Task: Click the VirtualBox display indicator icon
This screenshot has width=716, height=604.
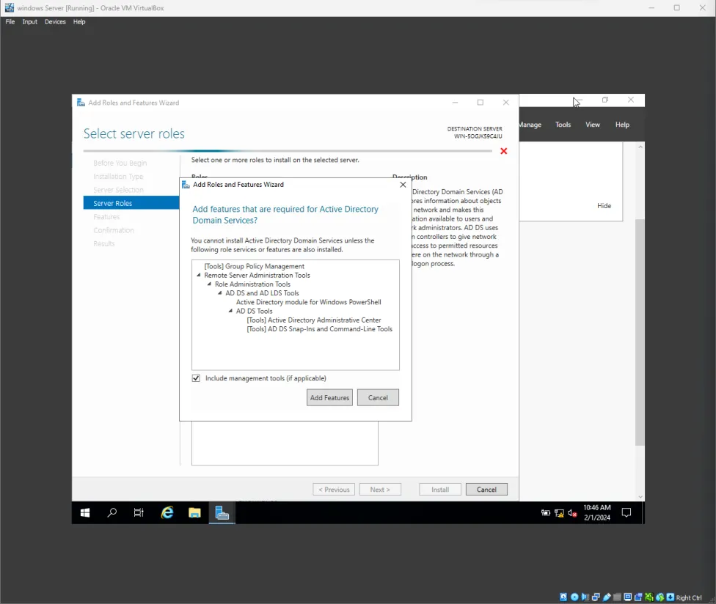Action: [628, 597]
